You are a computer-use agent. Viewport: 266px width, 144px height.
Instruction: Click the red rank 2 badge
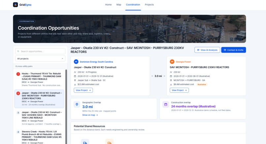(18, 93)
